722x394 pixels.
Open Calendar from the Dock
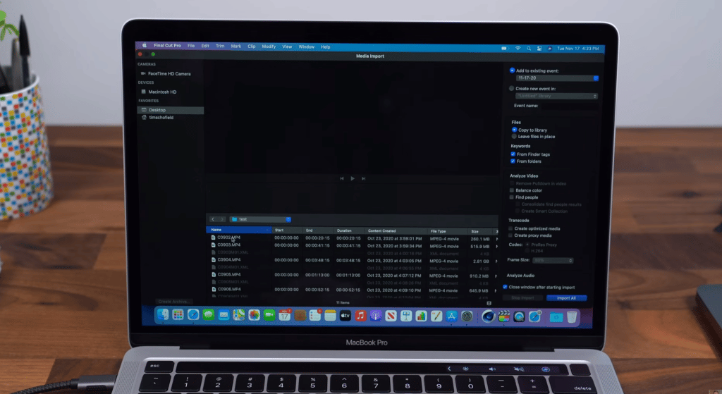coord(284,315)
